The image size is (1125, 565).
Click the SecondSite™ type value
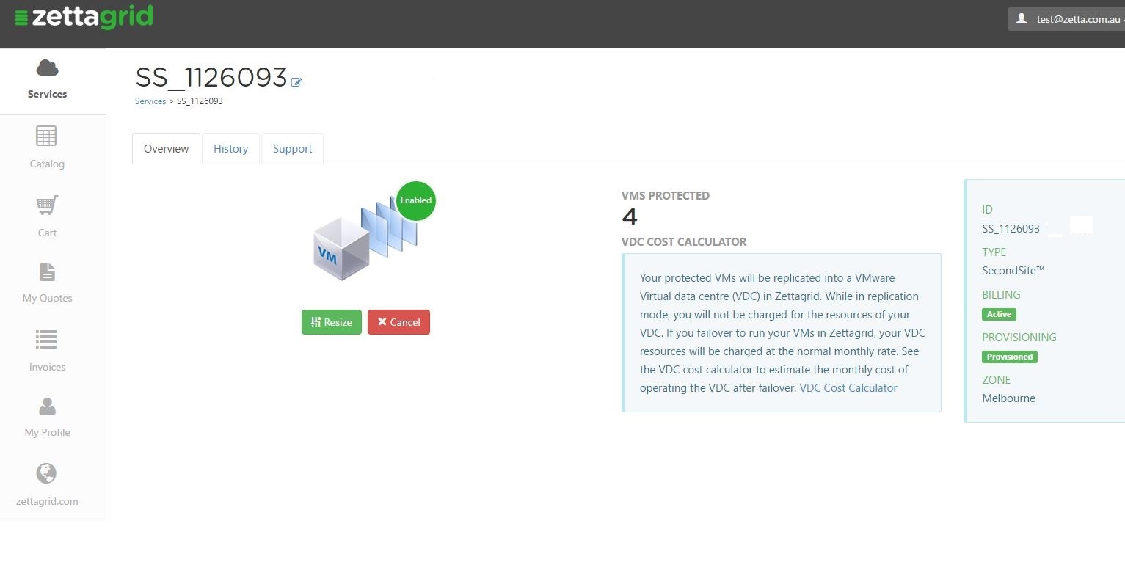click(x=1013, y=271)
